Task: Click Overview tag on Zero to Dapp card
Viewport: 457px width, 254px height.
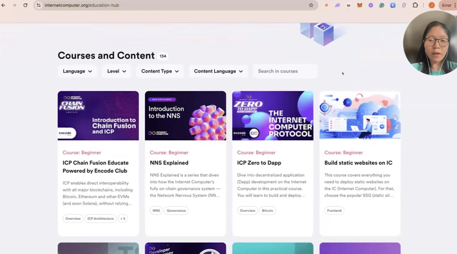Action: pyautogui.click(x=248, y=210)
